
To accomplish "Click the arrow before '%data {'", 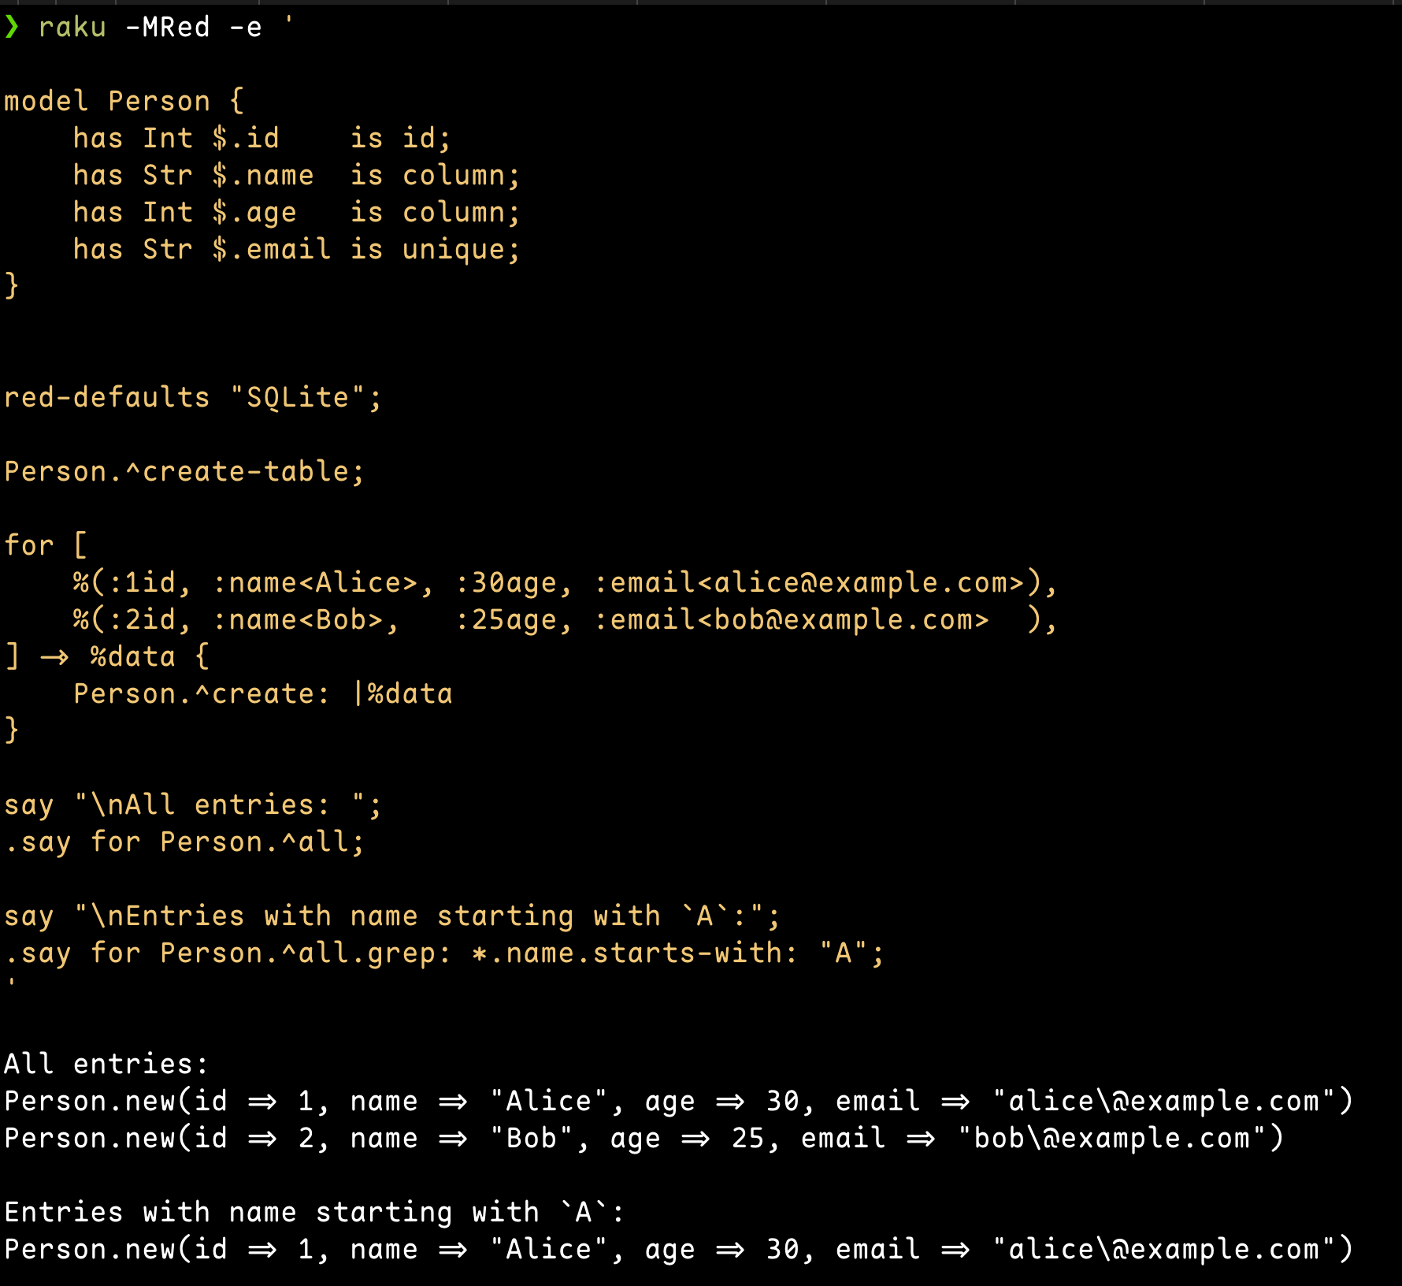I will click(x=54, y=657).
